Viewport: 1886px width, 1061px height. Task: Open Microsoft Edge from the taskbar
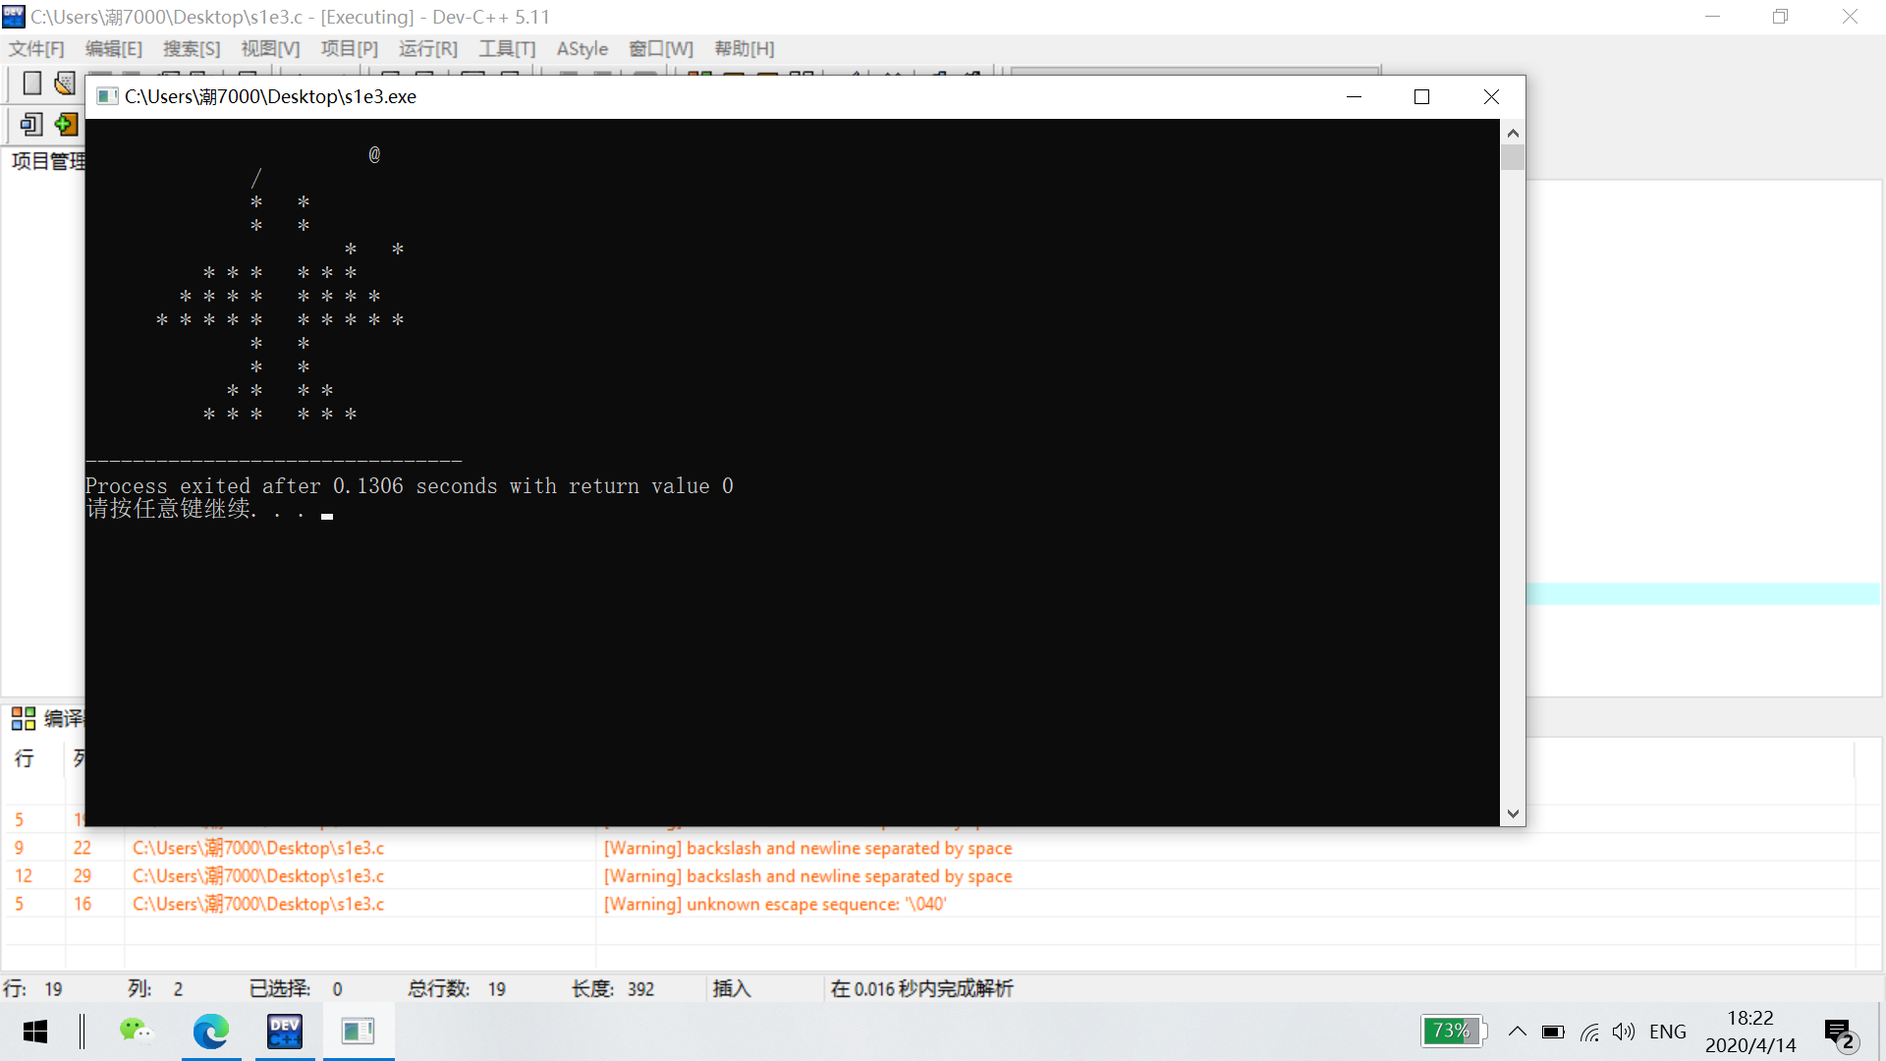point(210,1032)
